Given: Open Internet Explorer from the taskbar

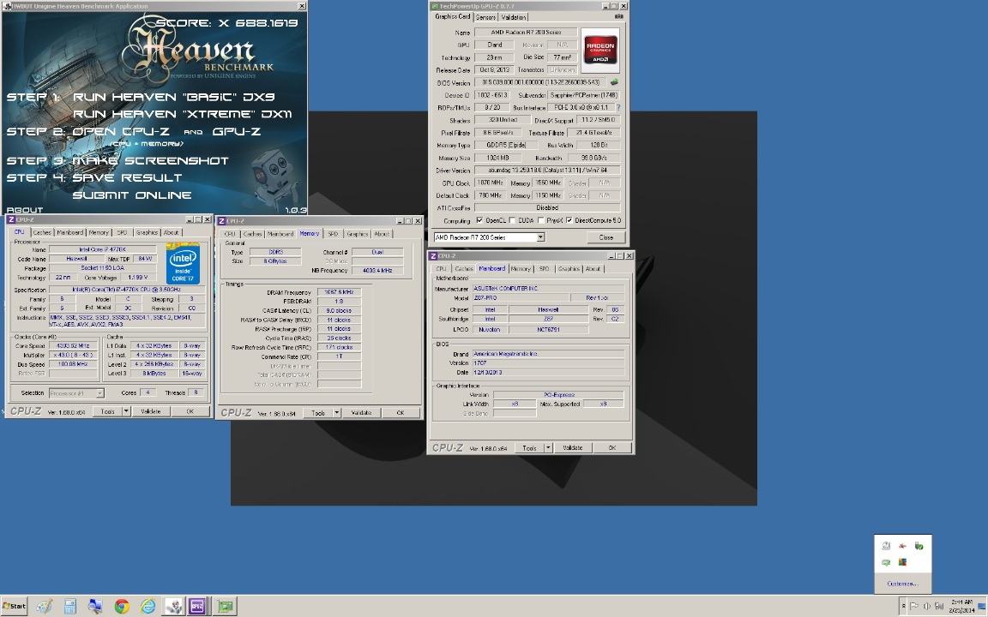Looking at the screenshot, I should [x=148, y=607].
